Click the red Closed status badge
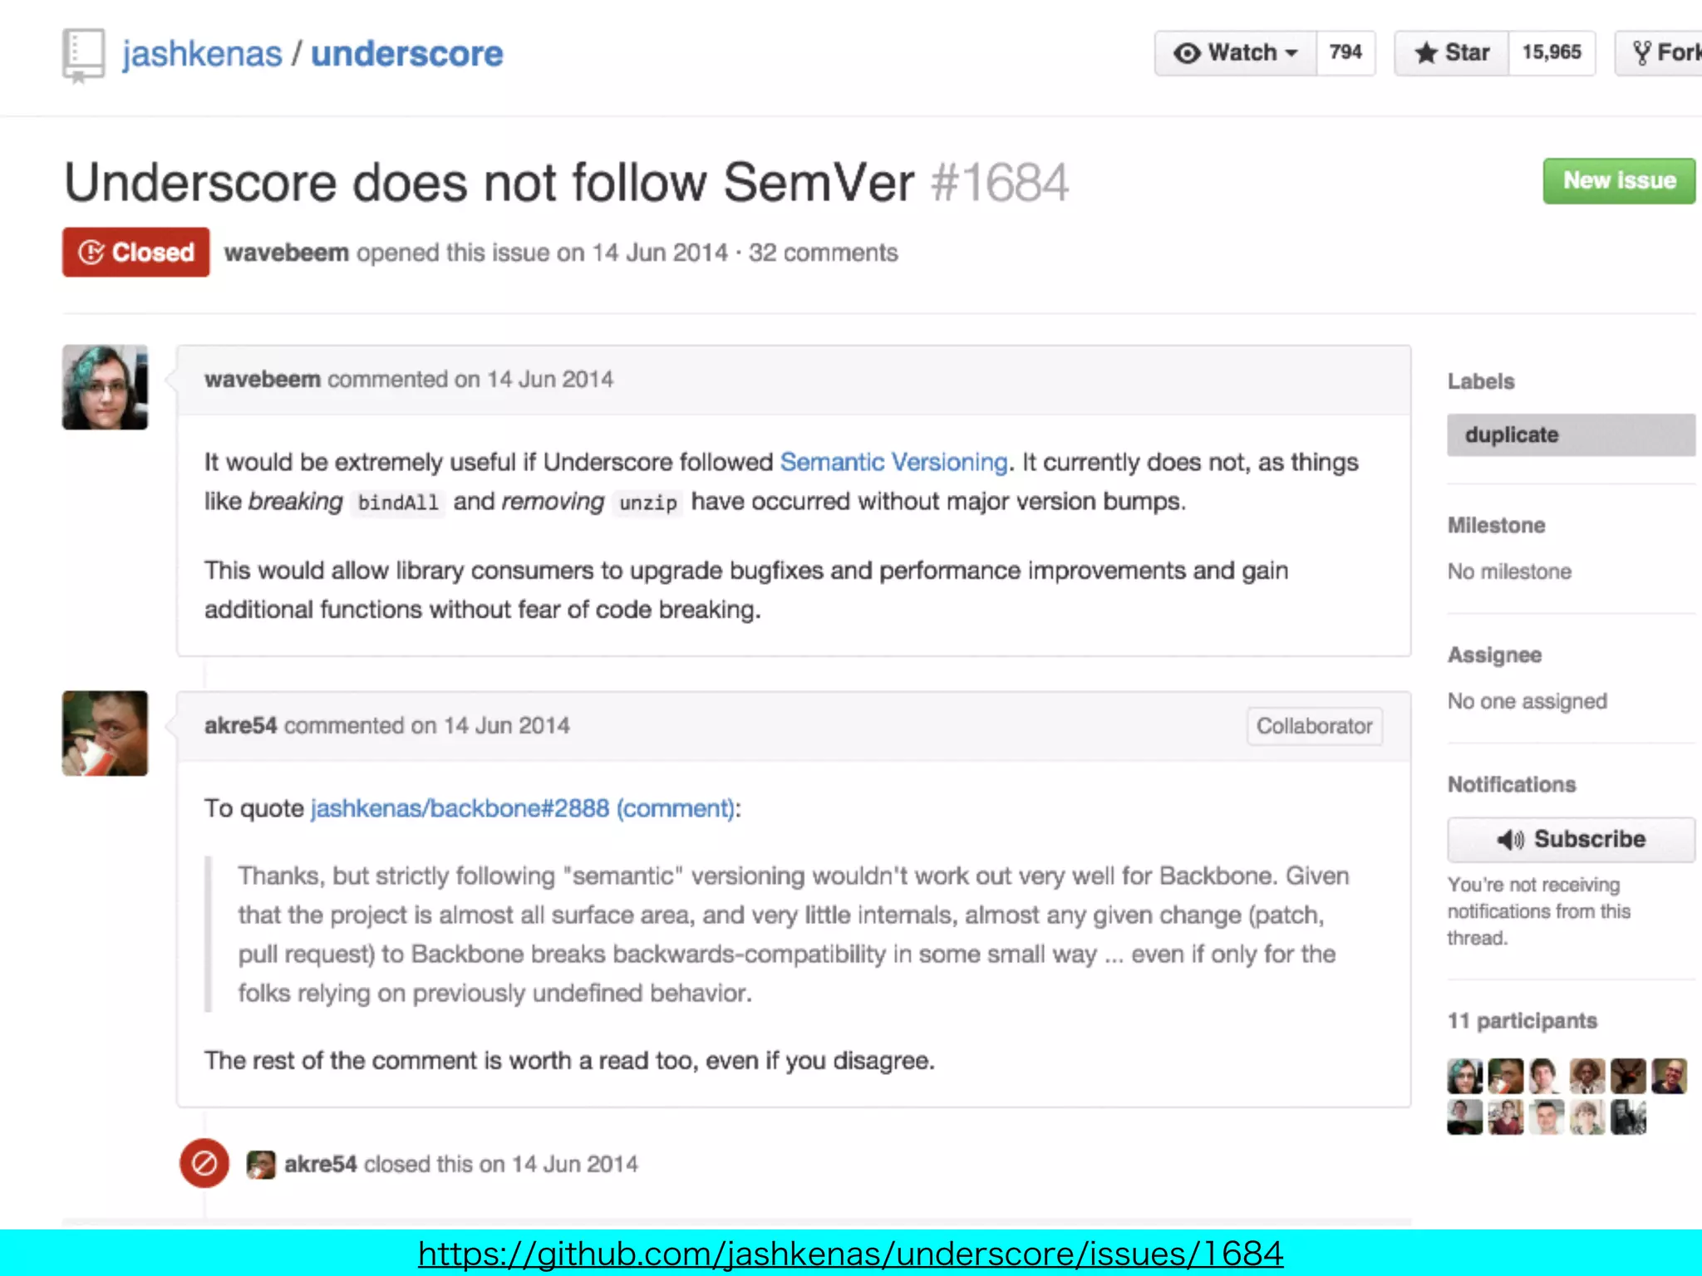This screenshot has height=1276, width=1702. (x=135, y=252)
